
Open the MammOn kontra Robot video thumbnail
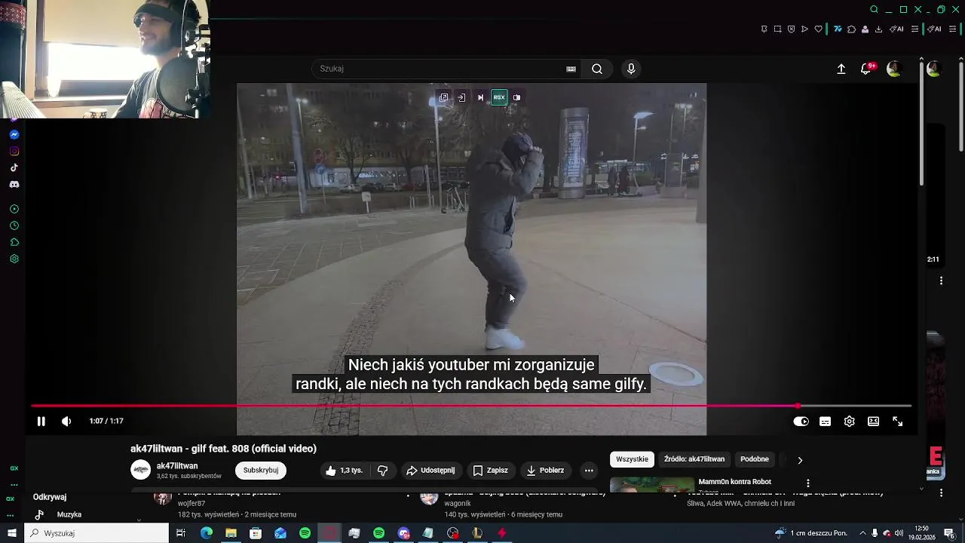[x=652, y=484]
